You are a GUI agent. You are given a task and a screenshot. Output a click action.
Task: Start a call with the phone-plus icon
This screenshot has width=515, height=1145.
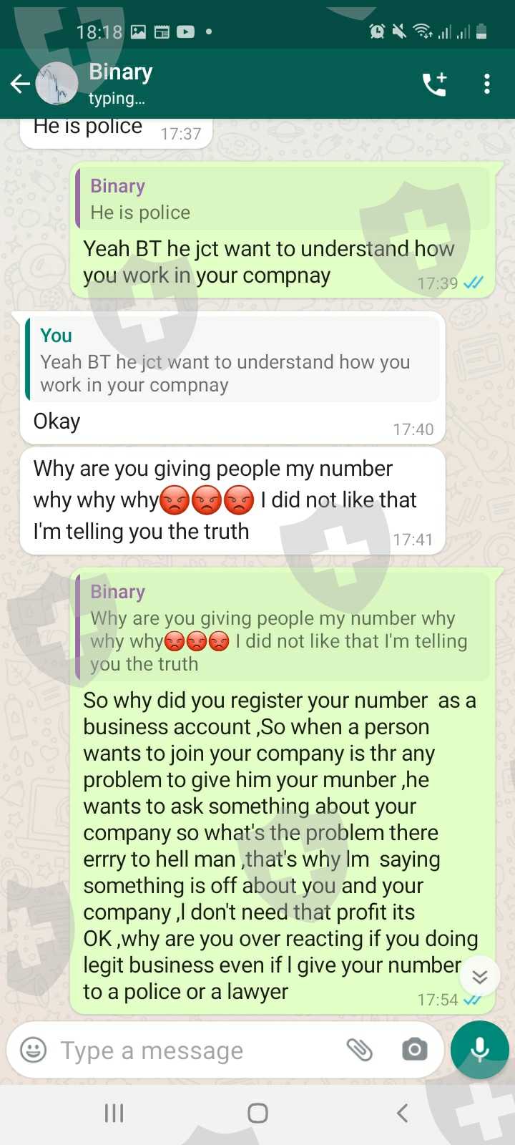(x=434, y=84)
